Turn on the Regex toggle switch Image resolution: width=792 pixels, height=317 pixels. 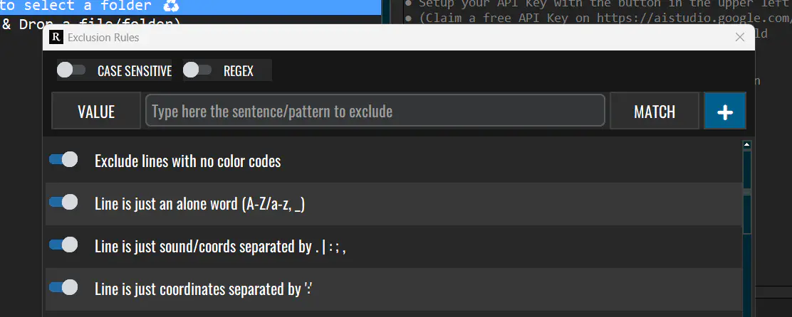click(x=197, y=70)
